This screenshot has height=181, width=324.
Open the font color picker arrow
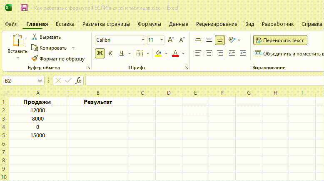click(x=183, y=53)
